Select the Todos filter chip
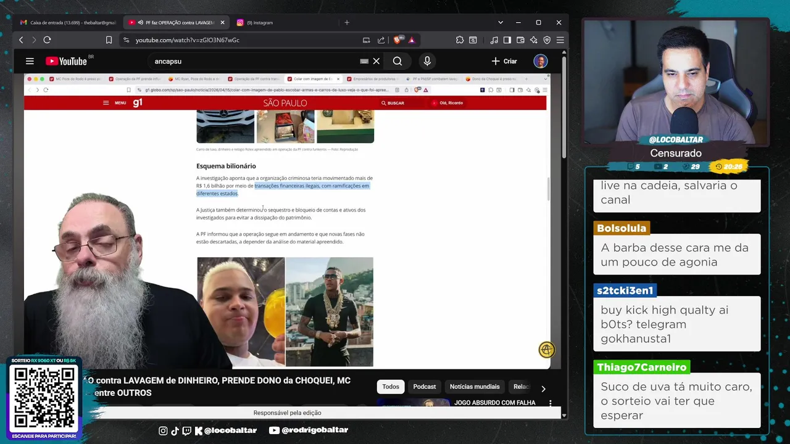This screenshot has width=790, height=444. point(391,387)
